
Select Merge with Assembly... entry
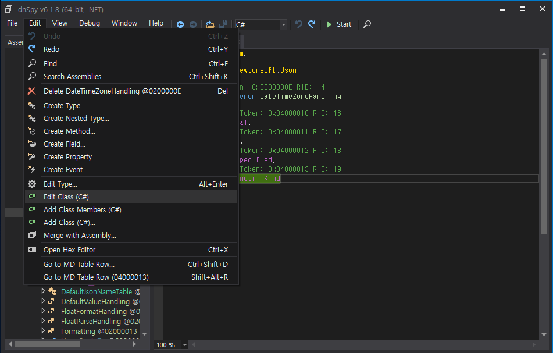(x=131, y=235)
